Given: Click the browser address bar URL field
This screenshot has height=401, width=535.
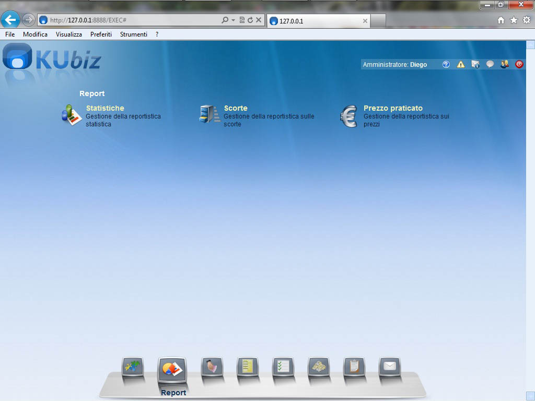Looking at the screenshot, I should pos(131,20).
